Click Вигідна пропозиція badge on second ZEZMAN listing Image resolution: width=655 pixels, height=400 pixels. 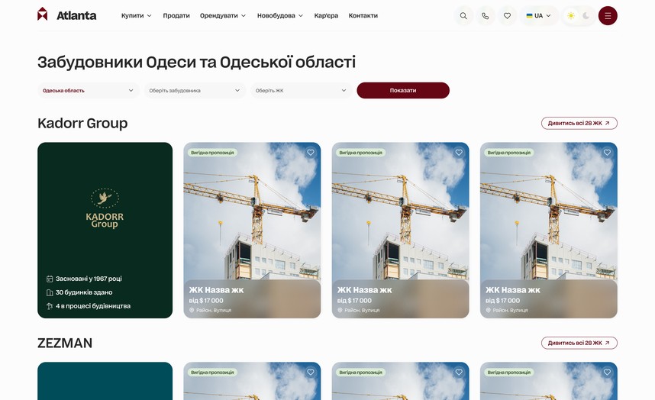(x=360, y=372)
